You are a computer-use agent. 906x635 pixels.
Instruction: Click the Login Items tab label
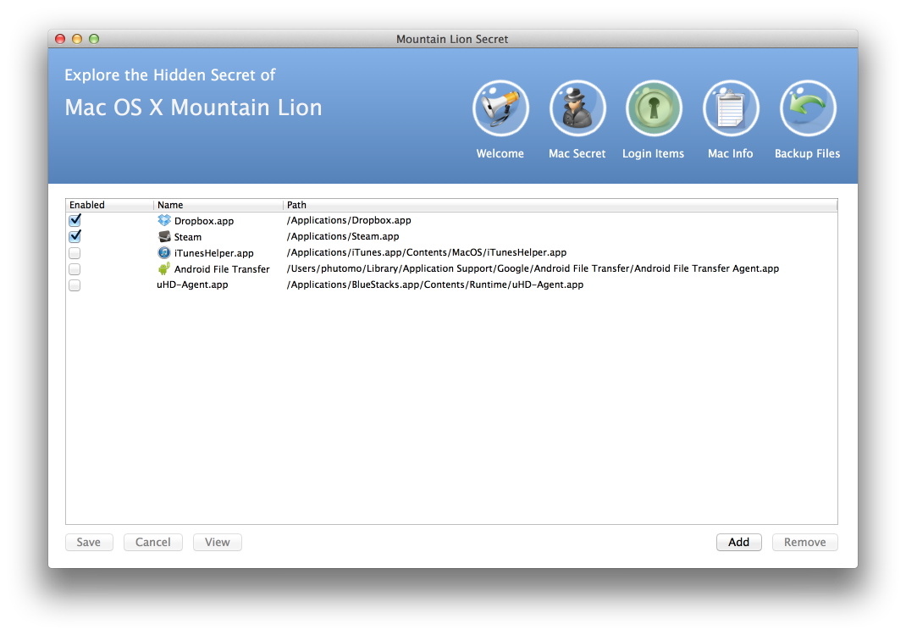(x=653, y=154)
